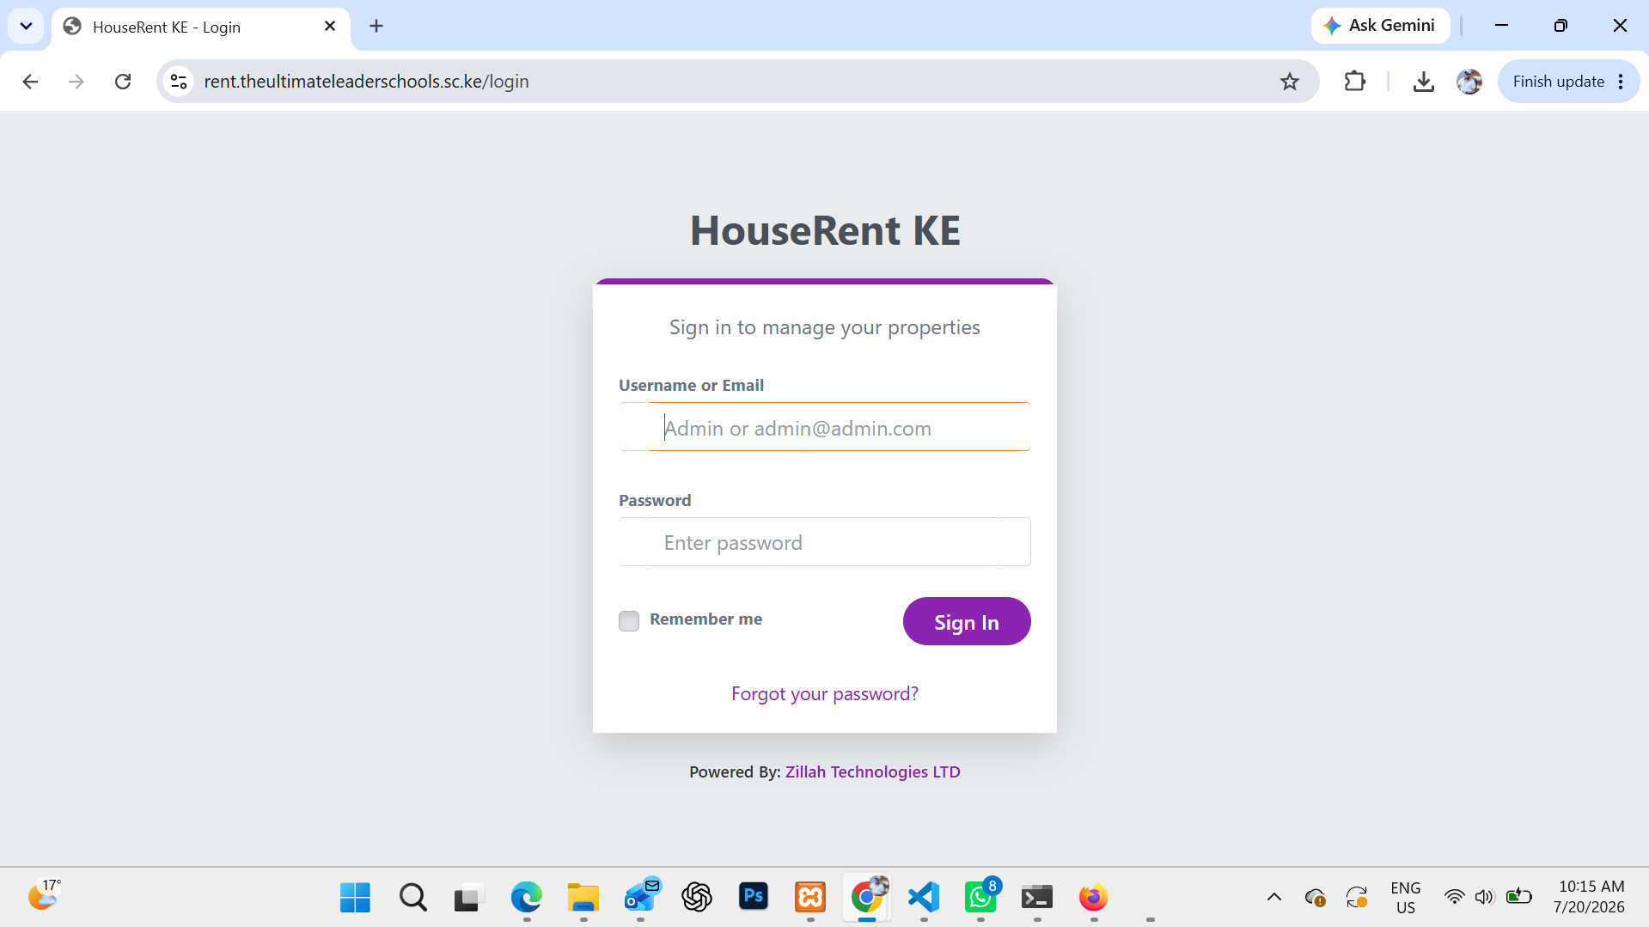Bookmark this page with the star icon

pos(1289,82)
